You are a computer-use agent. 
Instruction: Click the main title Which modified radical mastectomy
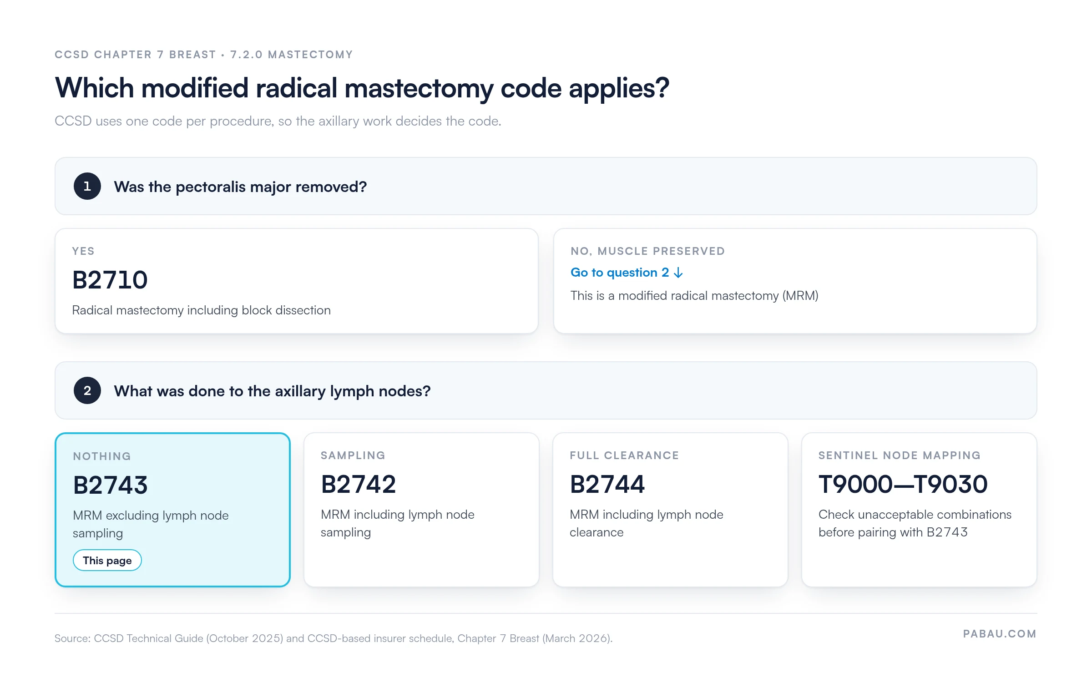(x=362, y=88)
